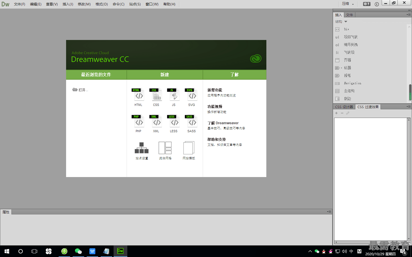This screenshot has width=412, height=257.
Task: Open the 插入(I) menu
Action: pyautogui.click(x=68, y=4)
